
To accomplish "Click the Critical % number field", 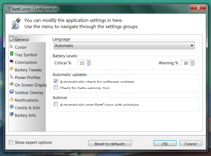I will pyautogui.click(x=82, y=63).
